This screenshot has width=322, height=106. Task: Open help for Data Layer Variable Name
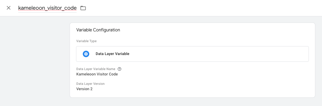[119, 69]
